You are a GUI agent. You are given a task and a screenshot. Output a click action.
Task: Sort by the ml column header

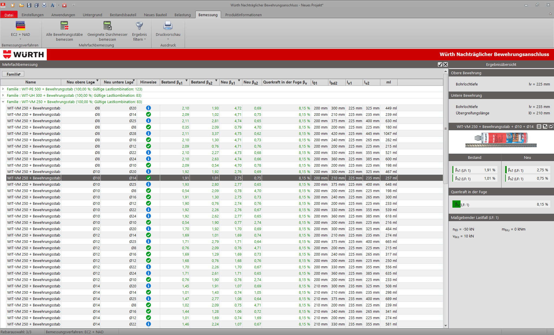click(x=389, y=82)
